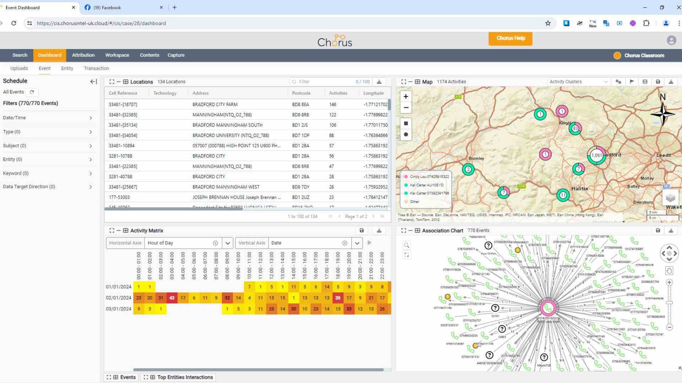Open the Vertical Axis dropdown arrow
682x383 pixels.
[x=357, y=243]
